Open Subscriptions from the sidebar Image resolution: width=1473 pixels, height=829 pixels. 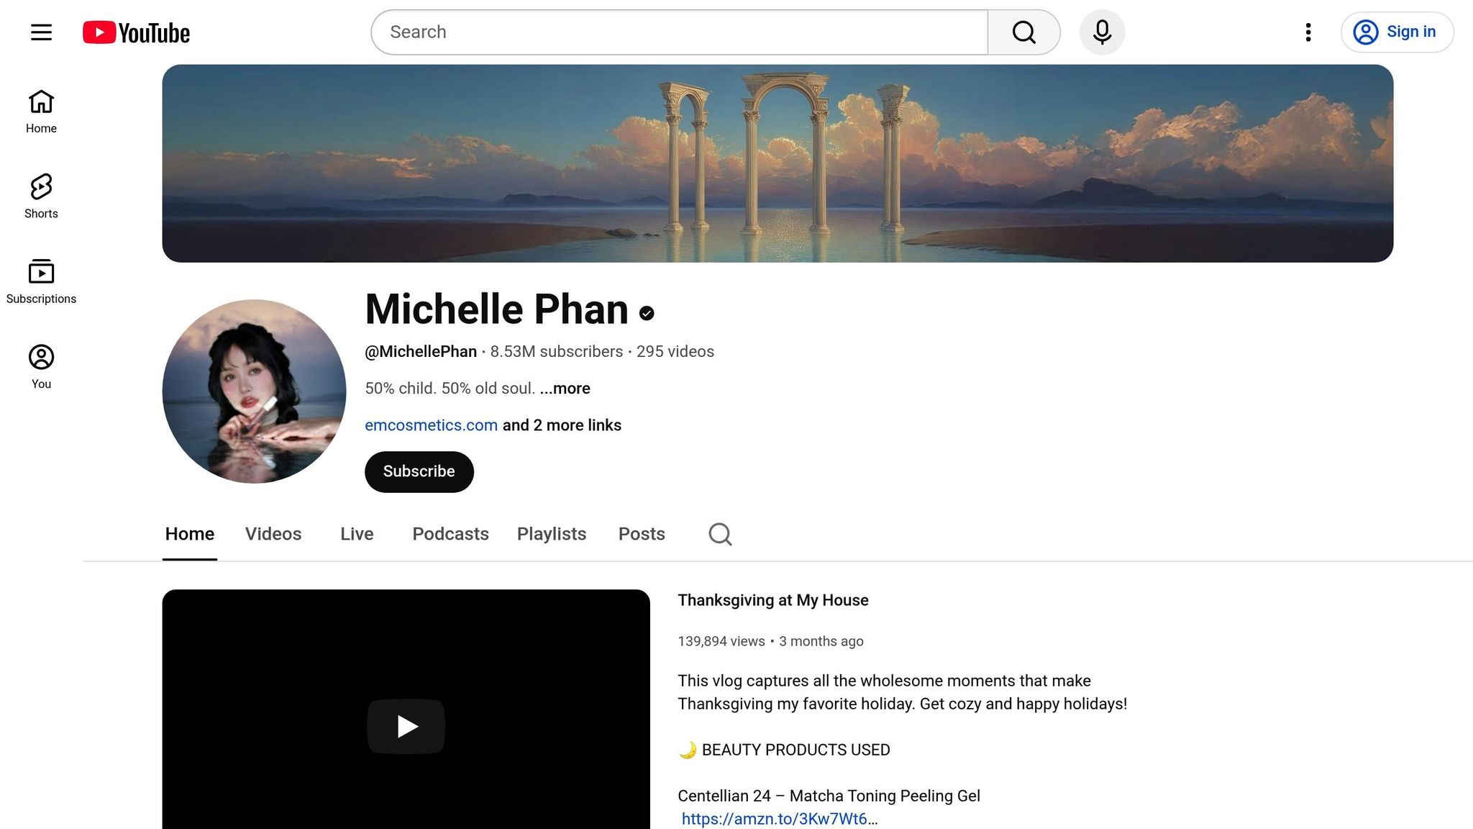click(x=41, y=280)
